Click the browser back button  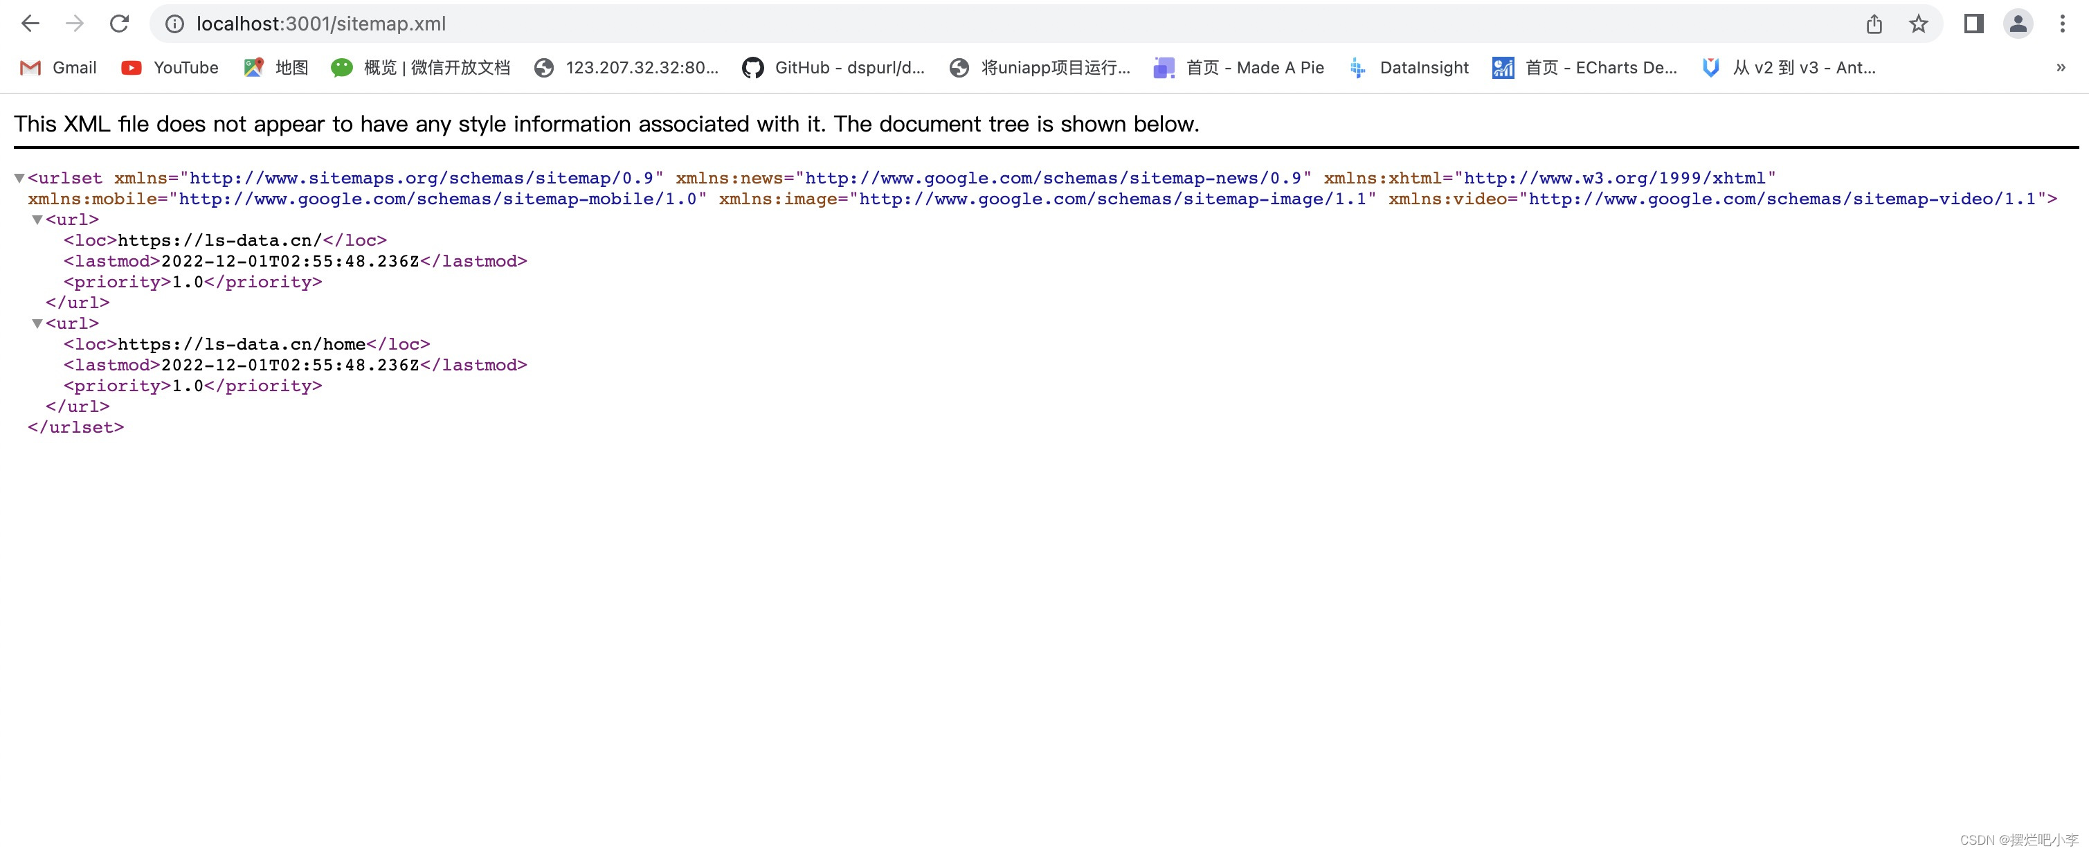pyautogui.click(x=30, y=24)
